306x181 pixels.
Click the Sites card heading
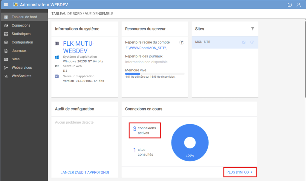(200, 29)
